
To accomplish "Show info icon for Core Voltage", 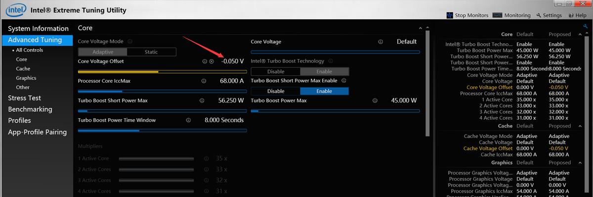I will 381,42.
